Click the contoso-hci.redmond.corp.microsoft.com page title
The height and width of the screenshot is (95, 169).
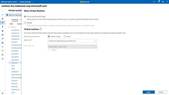pyautogui.click(x=24, y=6)
